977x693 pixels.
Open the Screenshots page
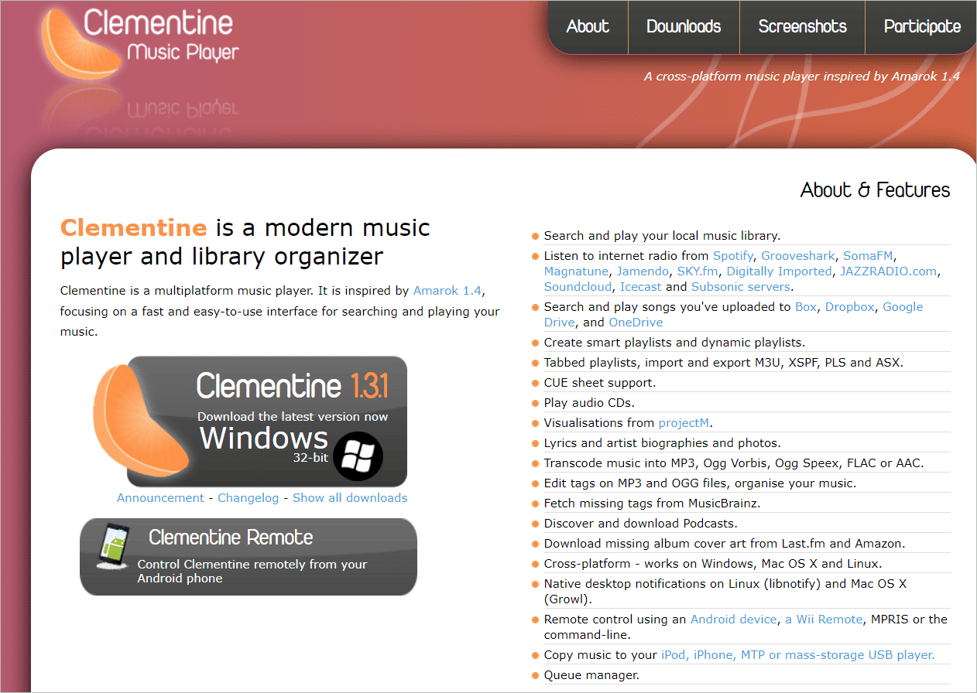[802, 26]
